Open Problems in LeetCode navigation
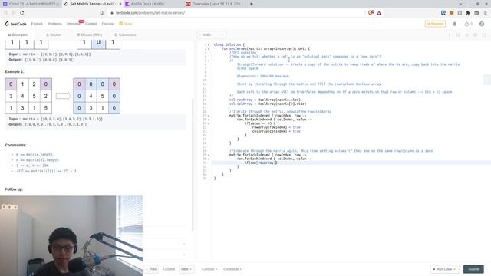 point(54,24)
